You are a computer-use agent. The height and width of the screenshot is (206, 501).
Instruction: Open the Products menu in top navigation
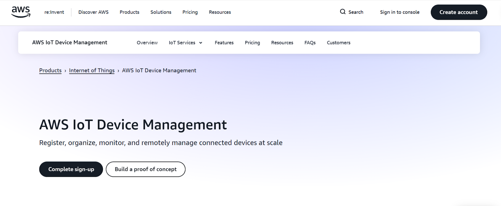tap(129, 12)
